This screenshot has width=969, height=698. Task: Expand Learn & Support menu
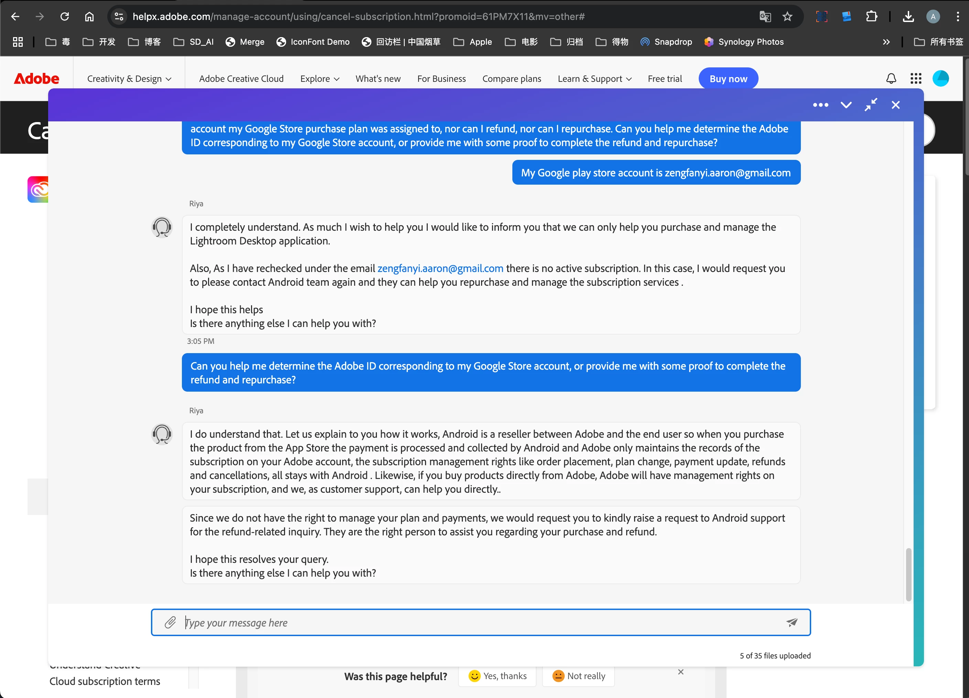pyautogui.click(x=594, y=79)
